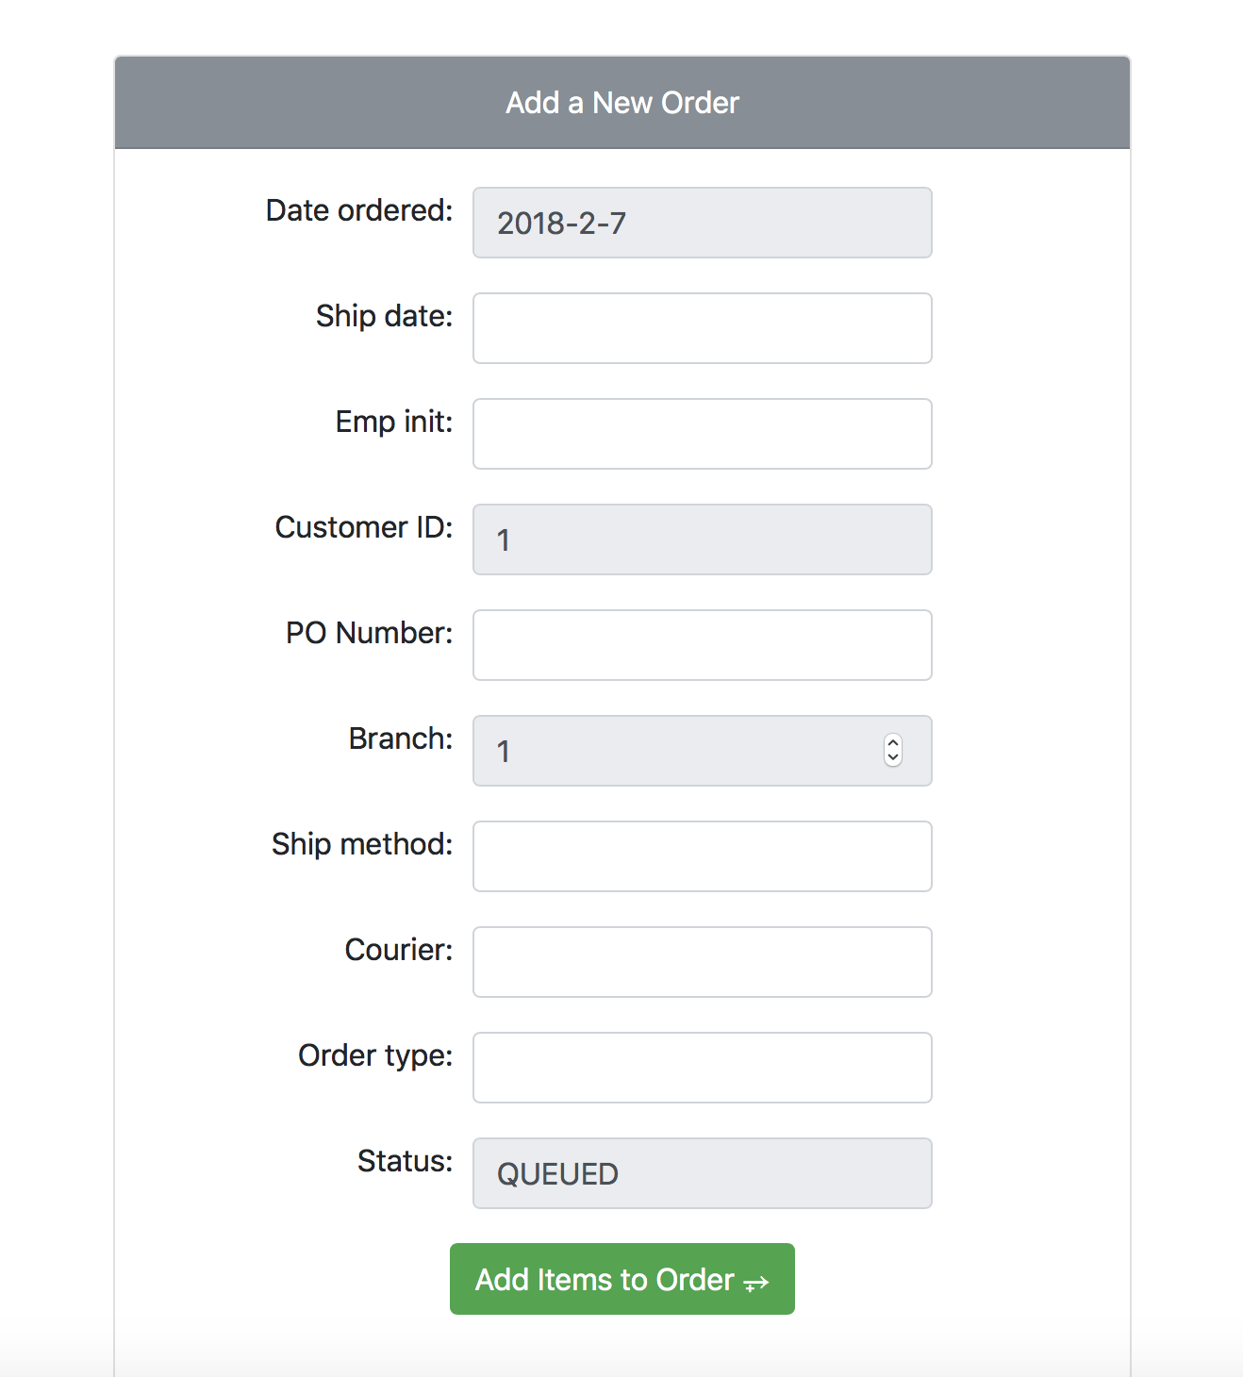Click the Customer ID field
The height and width of the screenshot is (1377, 1243).
703,539
